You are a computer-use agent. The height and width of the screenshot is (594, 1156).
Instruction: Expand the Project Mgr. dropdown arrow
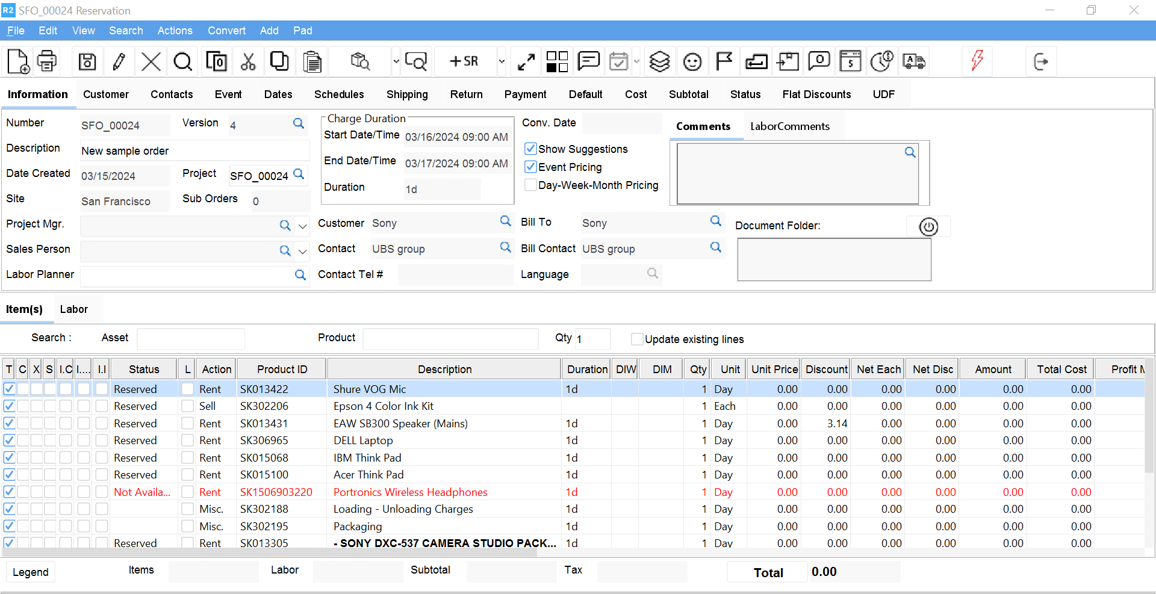303,226
